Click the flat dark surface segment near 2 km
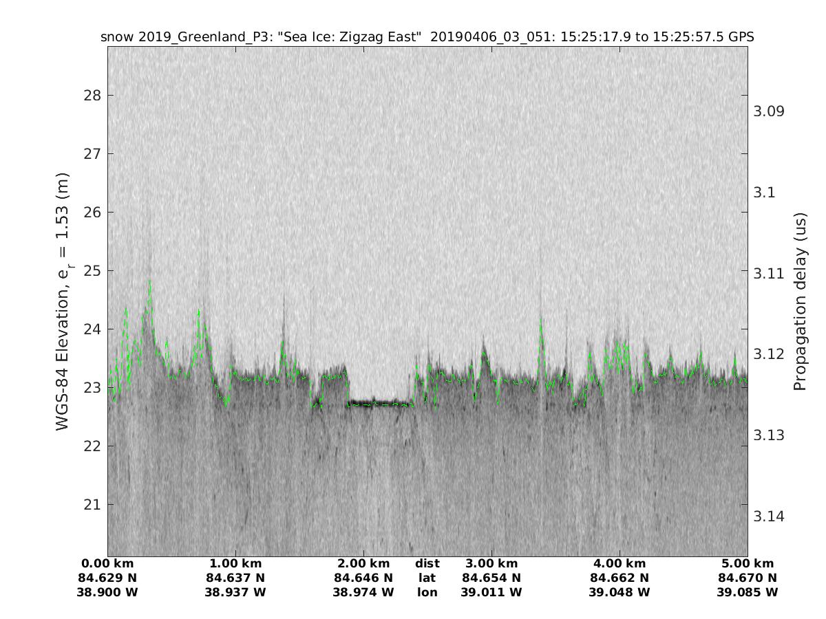 pyautogui.click(x=380, y=403)
